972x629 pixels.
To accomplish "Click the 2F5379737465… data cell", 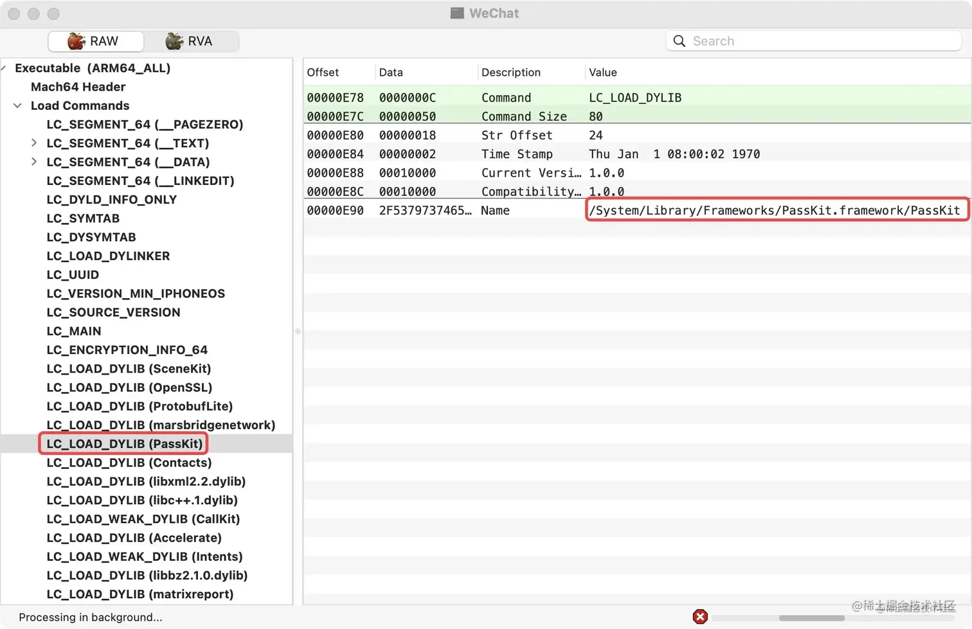I will tap(425, 210).
